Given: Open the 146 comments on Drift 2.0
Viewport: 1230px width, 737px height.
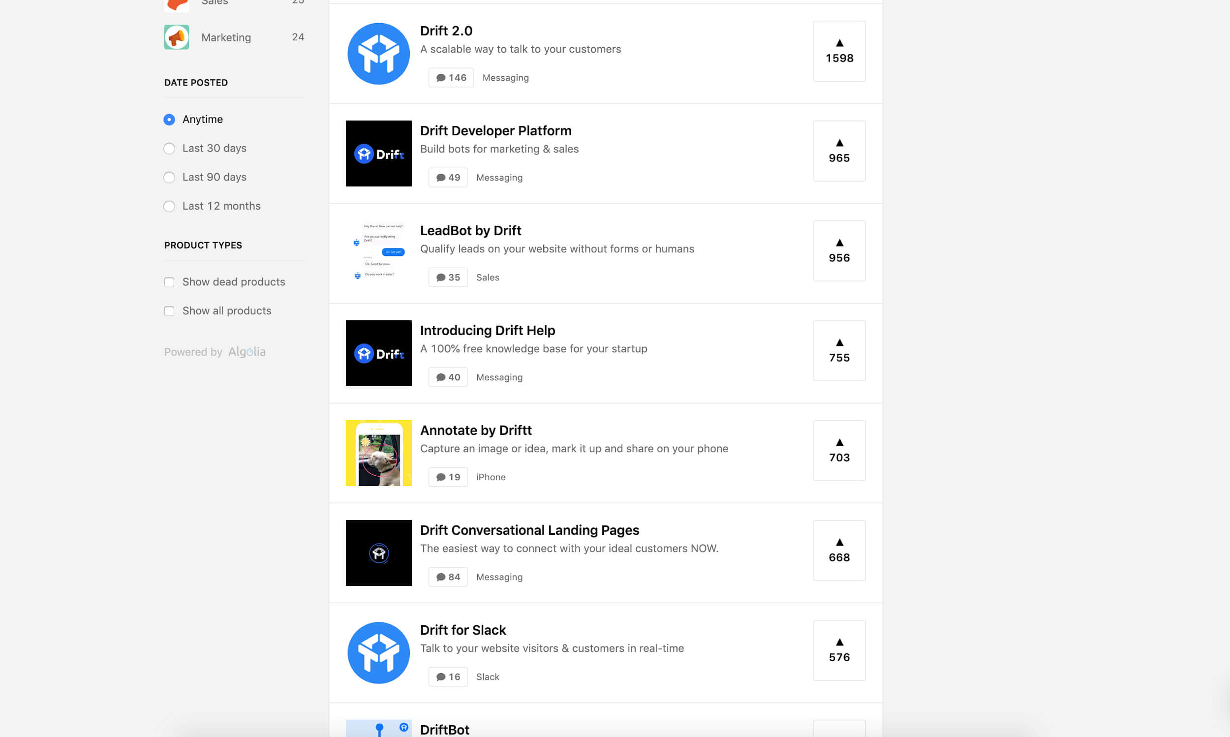Looking at the screenshot, I should 451,77.
